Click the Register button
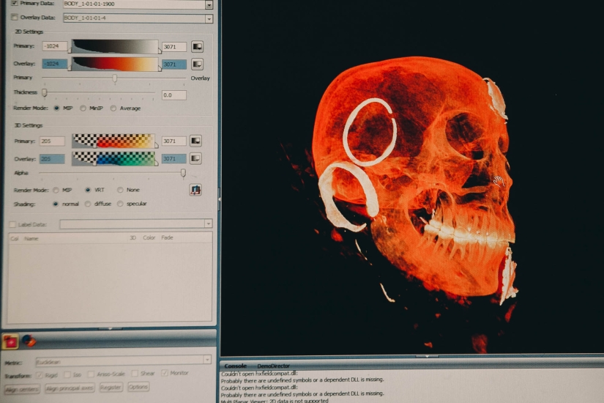Image resolution: width=604 pixels, height=403 pixels. [x=111, y=387]
